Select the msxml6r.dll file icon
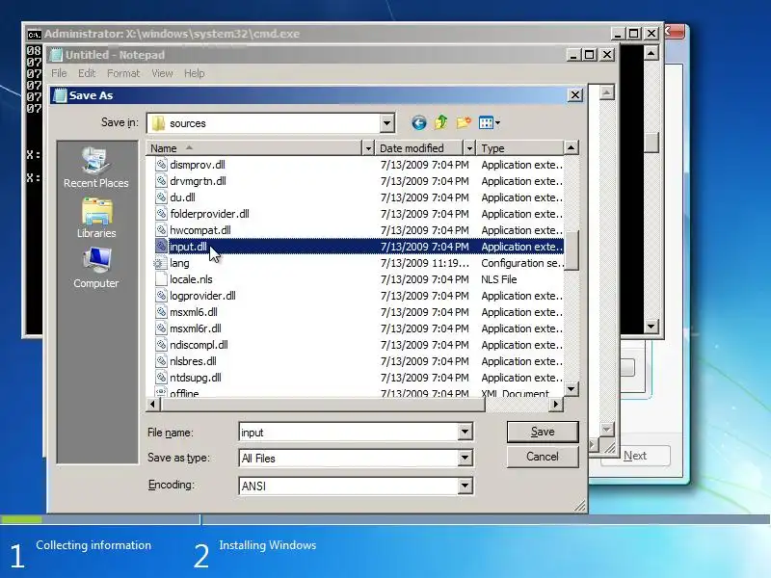This screenshot has width=771, height=578. (x=161, y=328)
